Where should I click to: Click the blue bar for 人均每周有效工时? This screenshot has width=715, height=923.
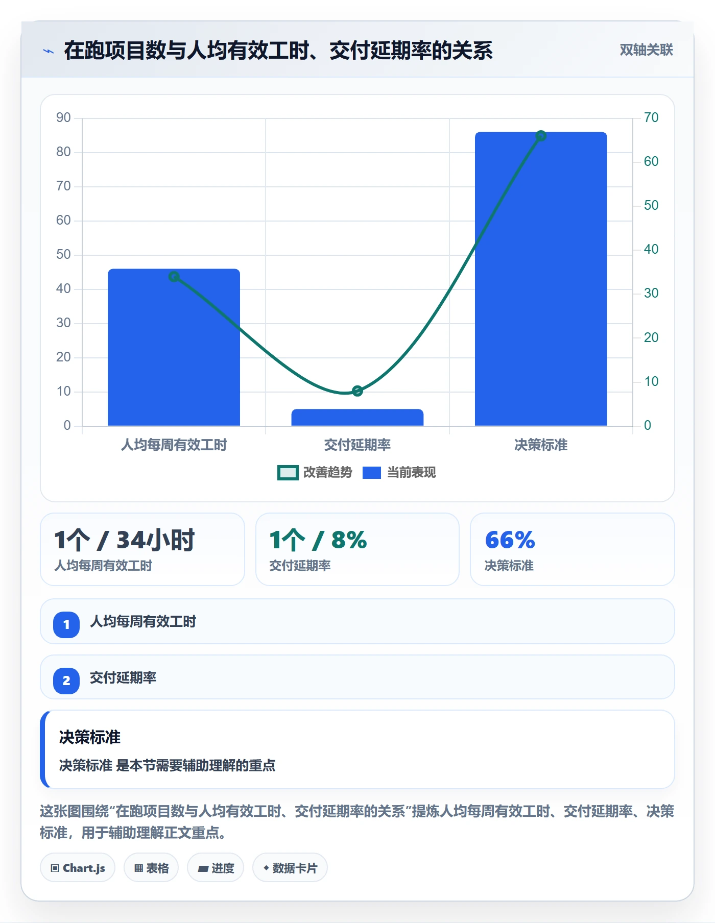coord(174,347)
